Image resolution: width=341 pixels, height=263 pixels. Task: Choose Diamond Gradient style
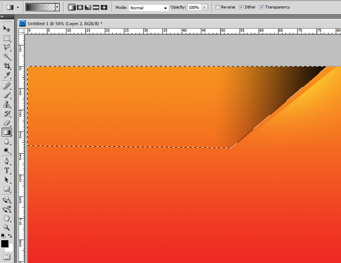point(104,7)
